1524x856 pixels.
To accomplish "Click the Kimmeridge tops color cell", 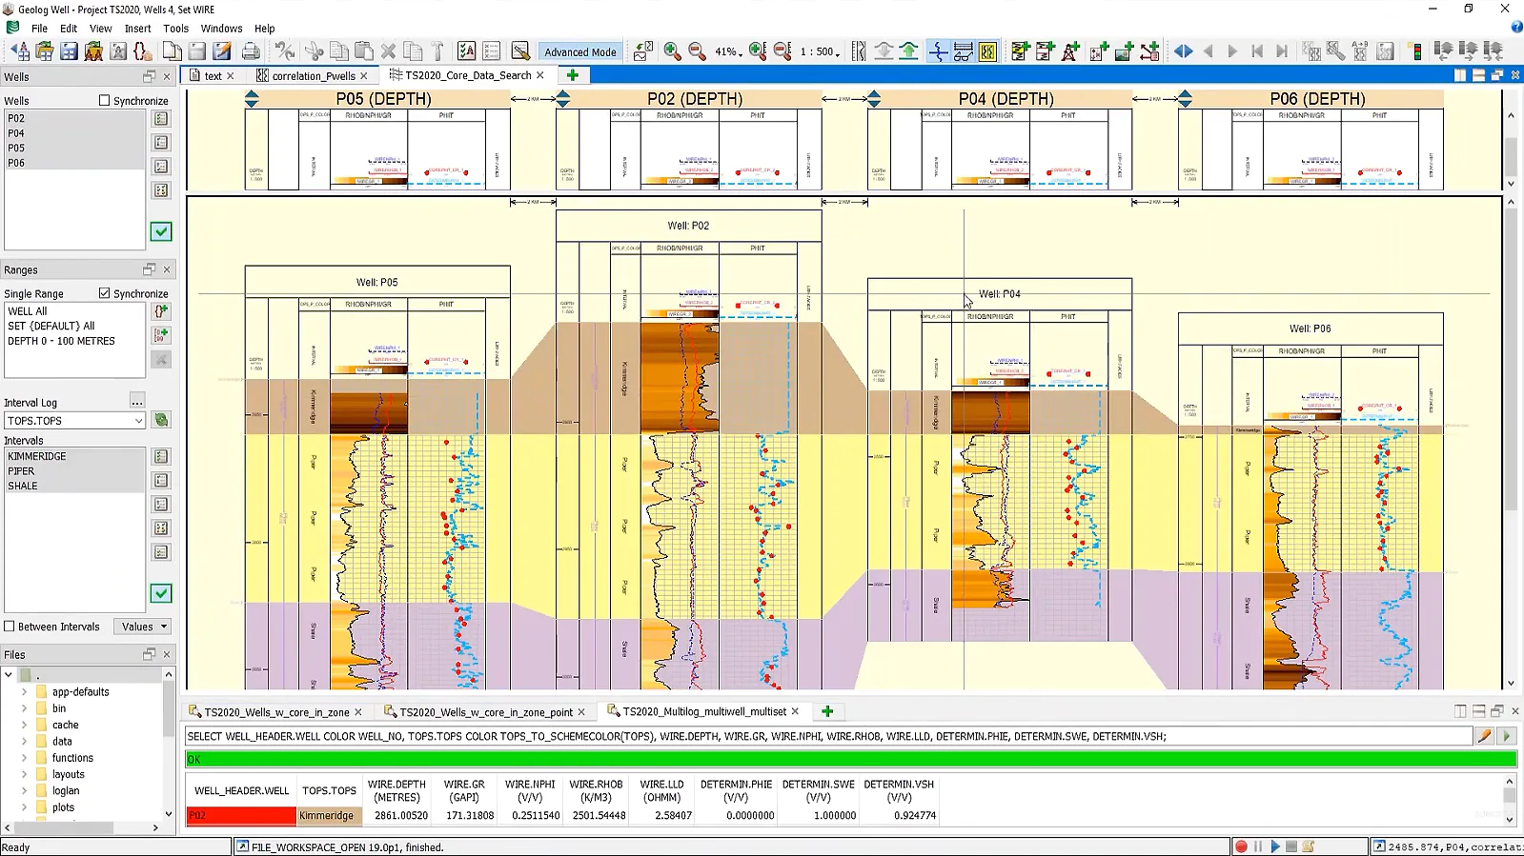I will (329, 816).
